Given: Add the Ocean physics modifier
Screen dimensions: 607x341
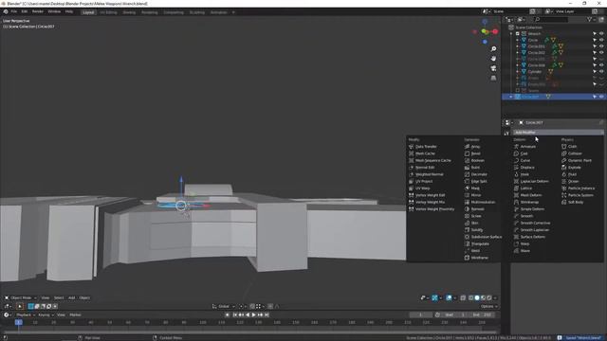Looking at the screenshot, I should (x=570, y=181).
